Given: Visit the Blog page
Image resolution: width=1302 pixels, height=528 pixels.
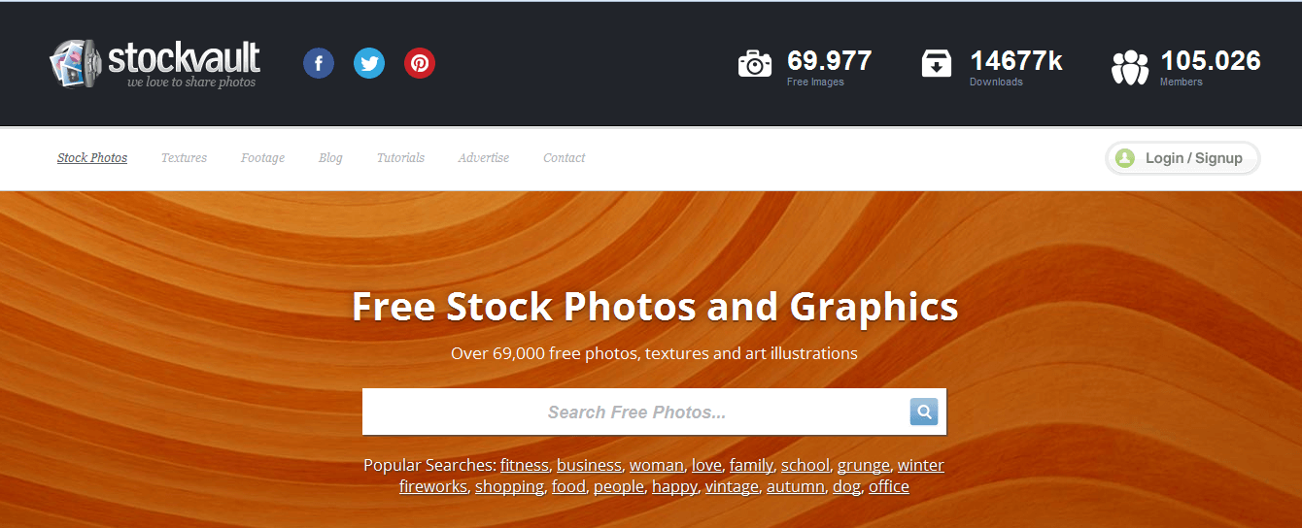Looking at the screenshot, I should (x=330, y=157).
